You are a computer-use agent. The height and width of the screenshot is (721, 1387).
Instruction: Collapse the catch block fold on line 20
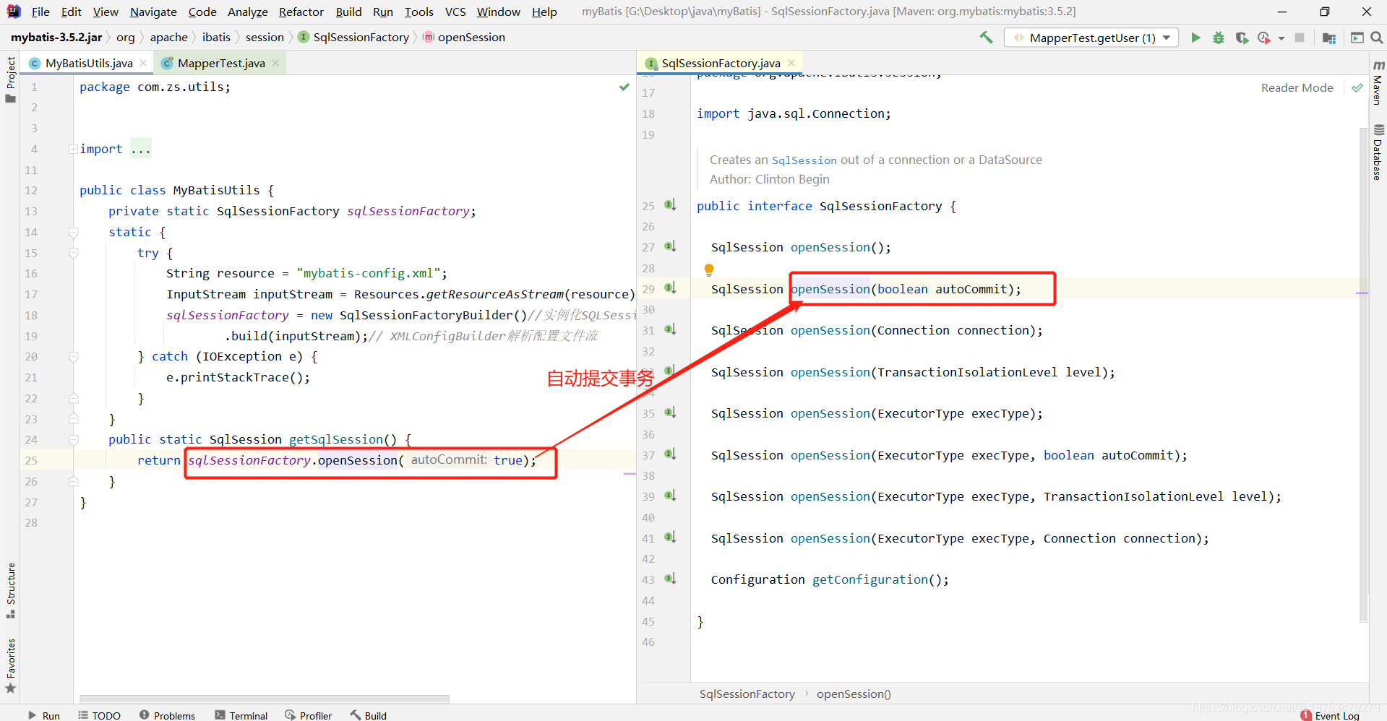[73, 356]
